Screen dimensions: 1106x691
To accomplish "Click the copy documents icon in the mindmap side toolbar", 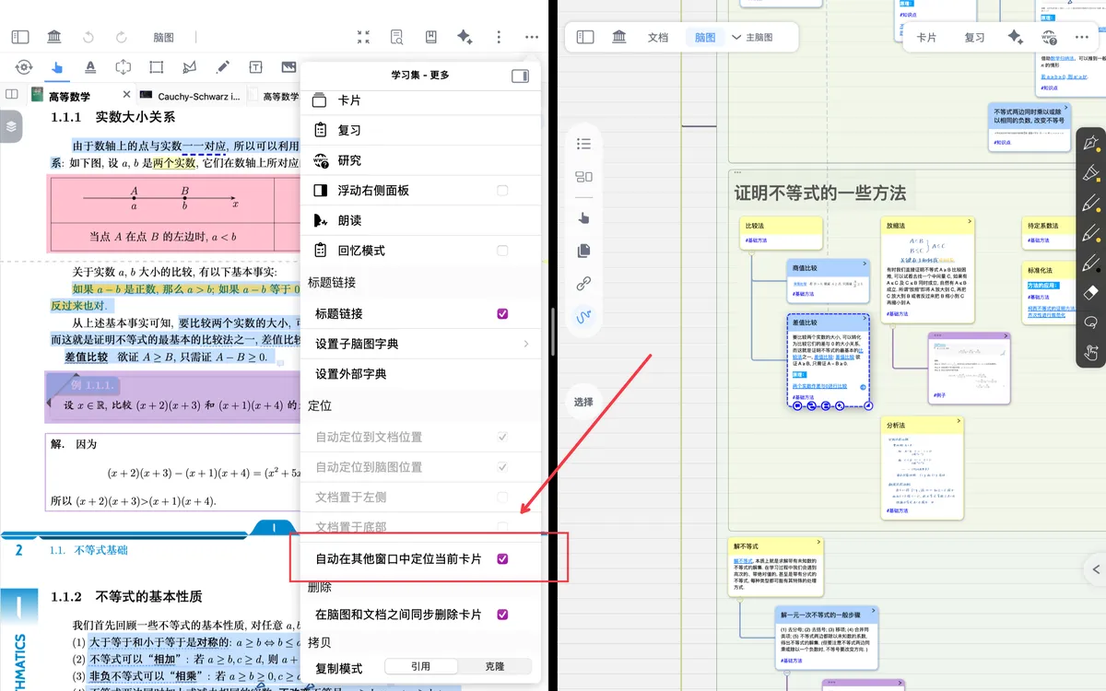I will pos(583,251).
